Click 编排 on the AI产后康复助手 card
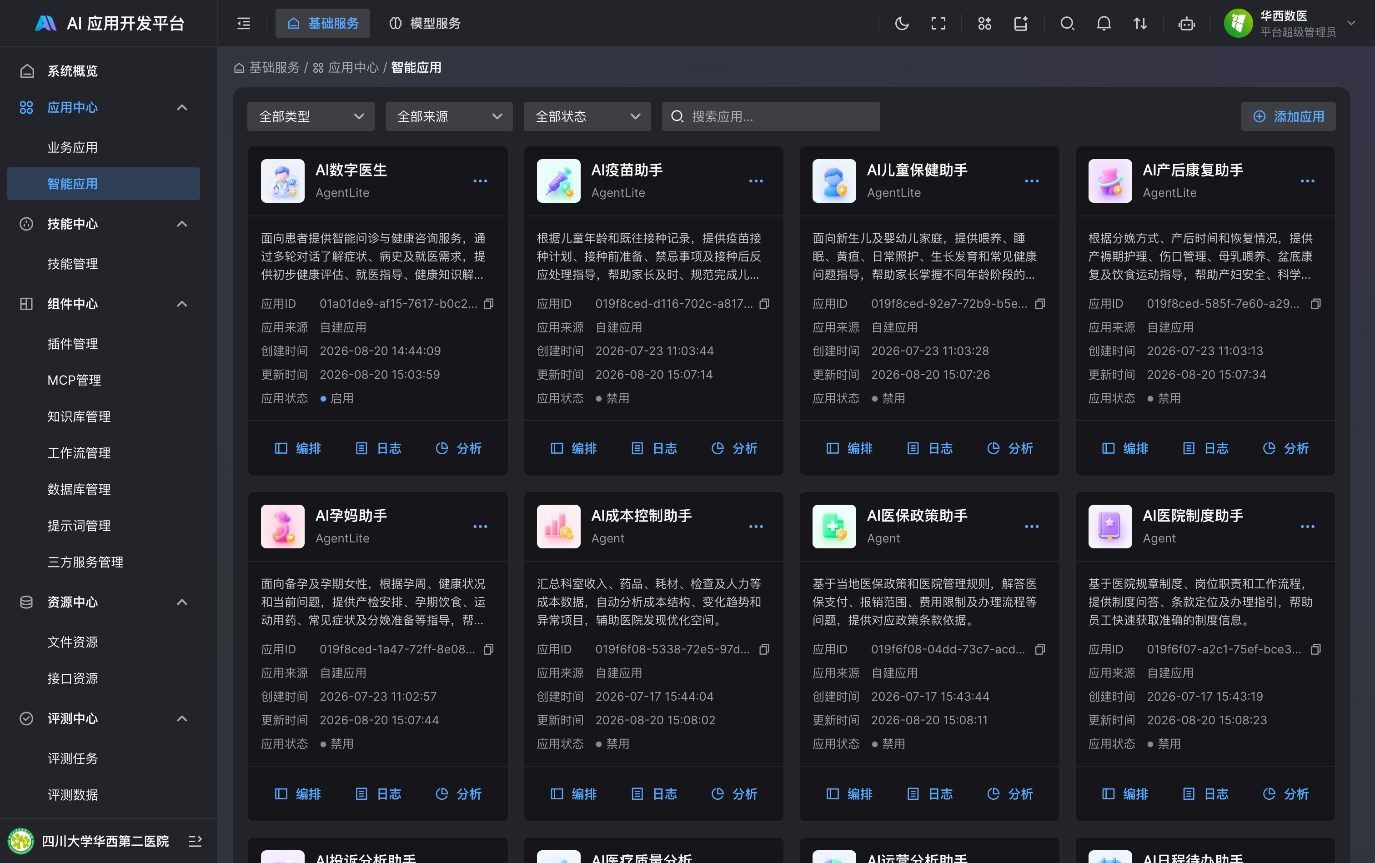This screenshot has height=863, width=1375. click(x=1125, y=449)
